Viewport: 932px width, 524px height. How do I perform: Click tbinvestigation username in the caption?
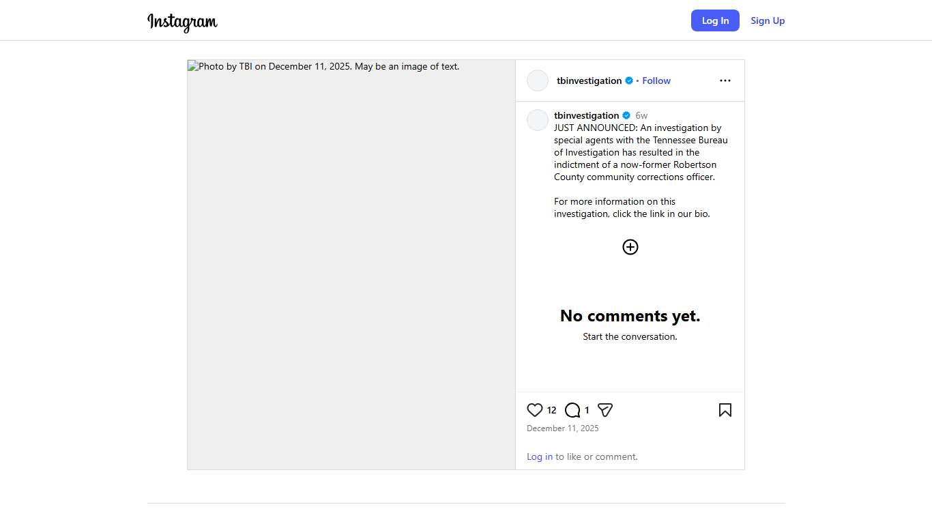[586, 115]
